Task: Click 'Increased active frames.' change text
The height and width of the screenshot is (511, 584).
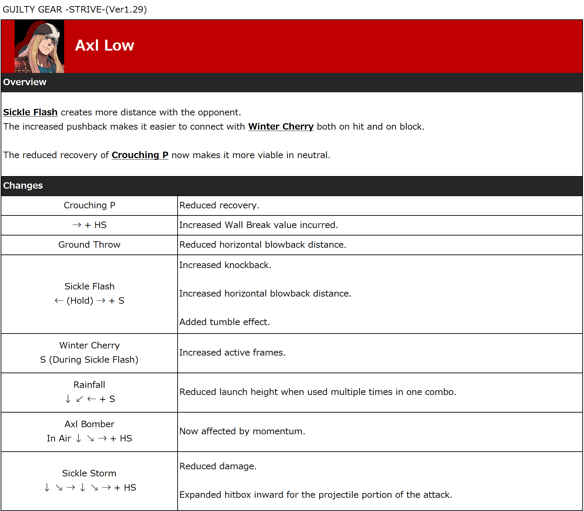Action: tap(232, 353)
